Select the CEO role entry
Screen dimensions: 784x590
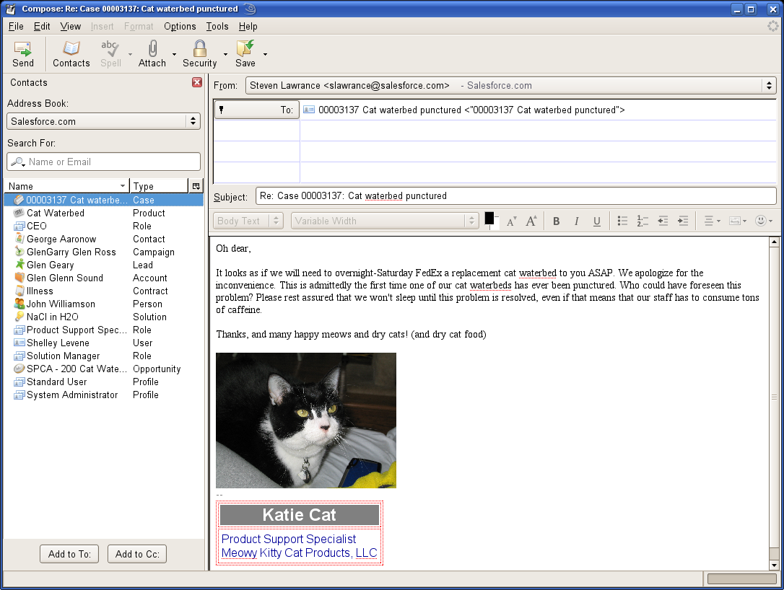[104, 226]
